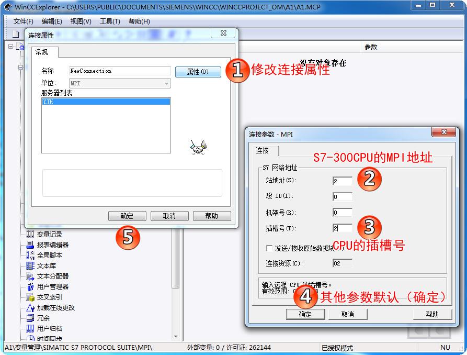Viewport: 467px width, 355px height.
Task: Click 取消 in the 连接参数 - MPI dialog
Action: pyautogui.click(x=348, y=314)
